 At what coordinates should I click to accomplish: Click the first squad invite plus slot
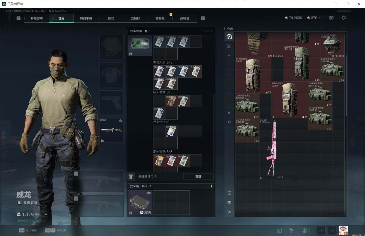[321, 230]
